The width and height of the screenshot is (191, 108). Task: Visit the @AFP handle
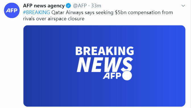tap(80, 6)
